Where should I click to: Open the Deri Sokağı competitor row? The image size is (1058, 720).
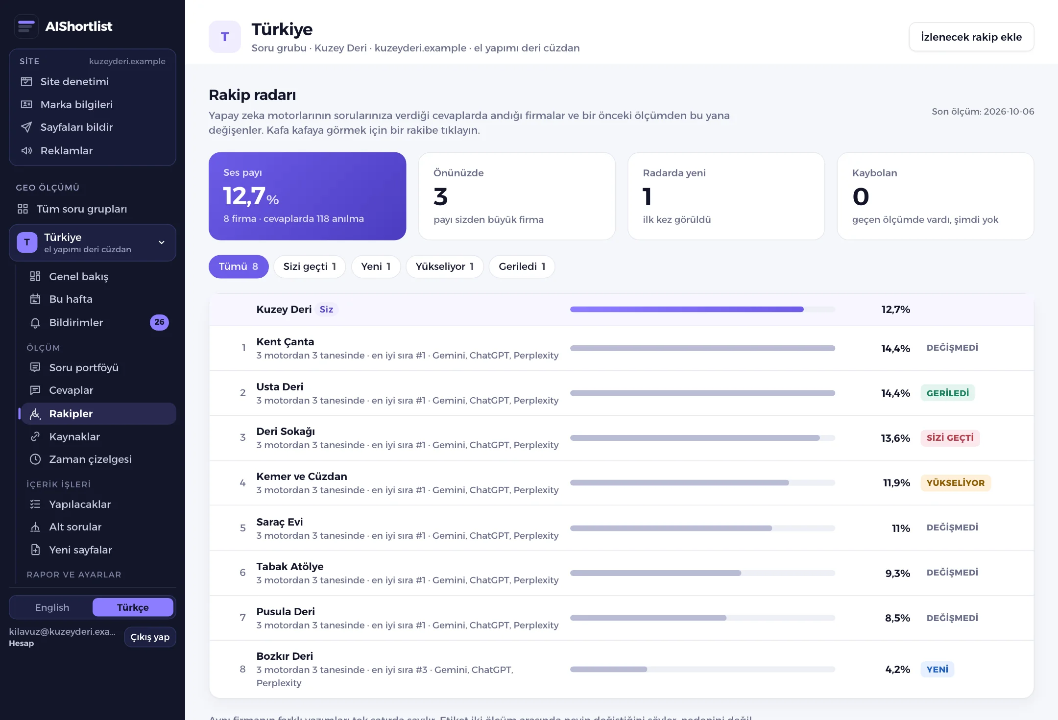(x=621, y=438)
